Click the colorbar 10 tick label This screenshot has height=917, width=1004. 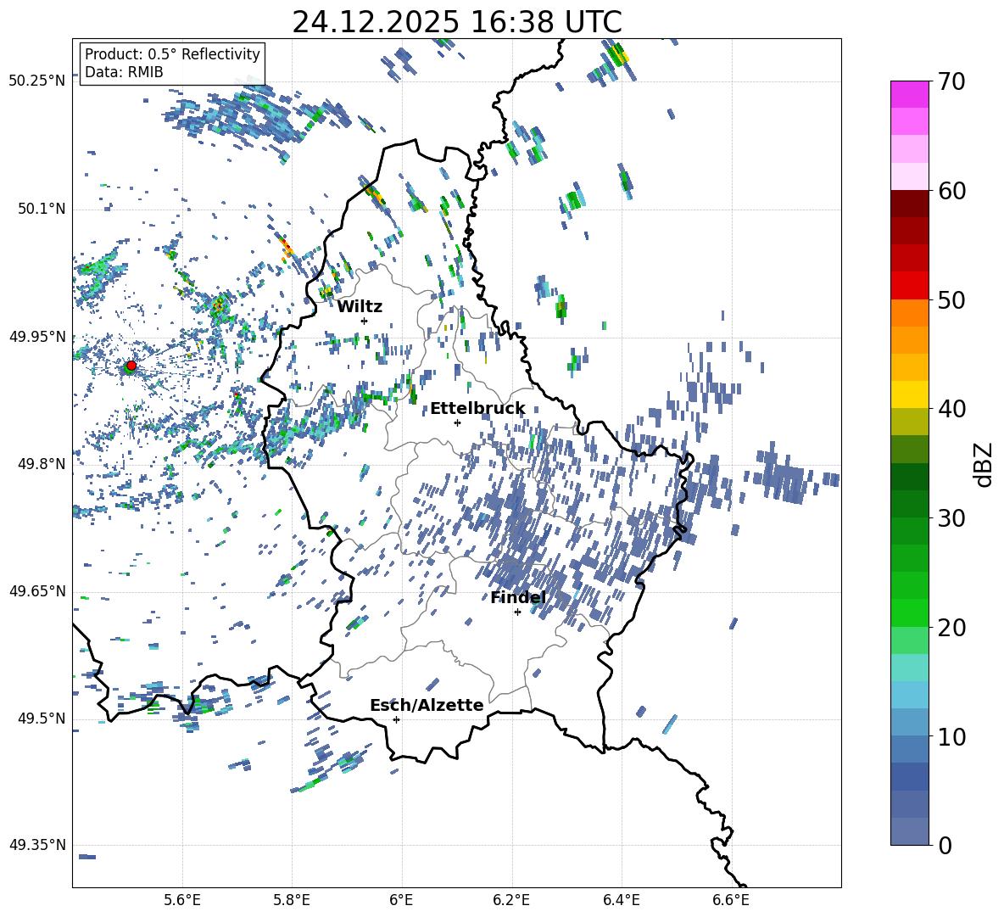tap(951, 736)
